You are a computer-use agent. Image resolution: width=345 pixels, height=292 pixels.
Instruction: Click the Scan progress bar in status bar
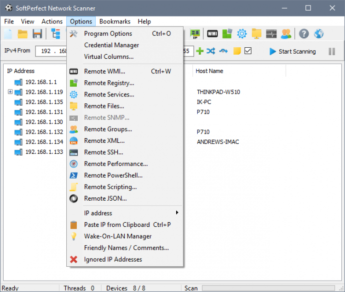[269, 288]
